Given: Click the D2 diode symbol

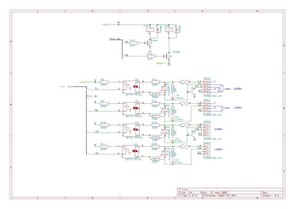Looking at the screenshot, I should click(x=177, y=31).
